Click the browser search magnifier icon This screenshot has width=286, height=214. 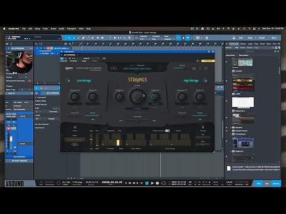pyautogui.click(x=279, y=43)
